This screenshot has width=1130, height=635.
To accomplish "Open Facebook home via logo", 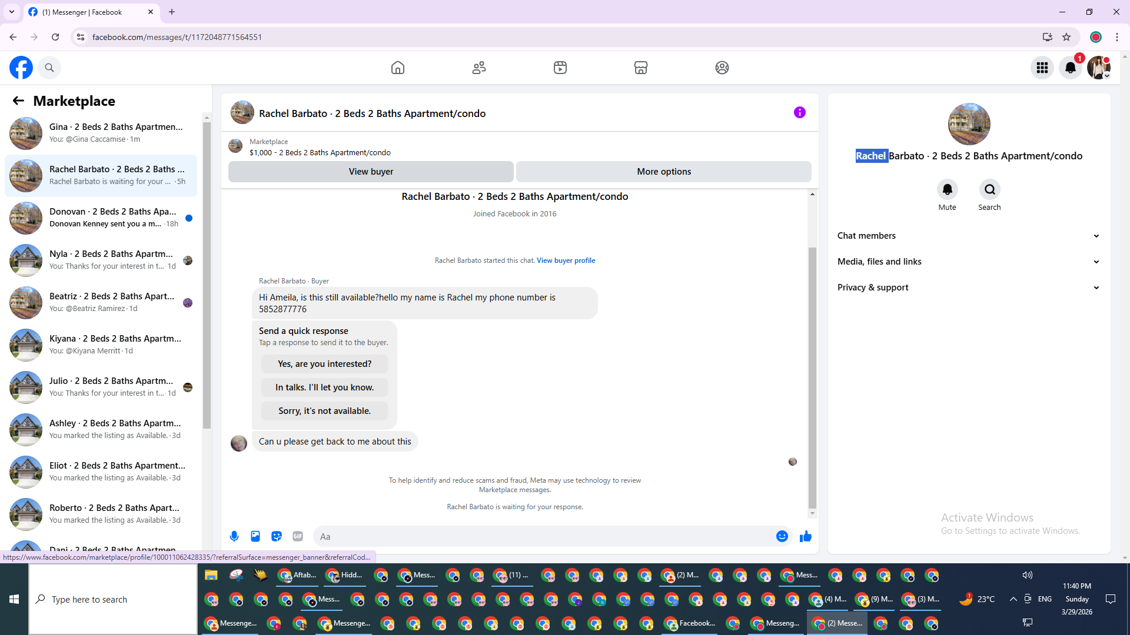I will [x=21, y=68].
